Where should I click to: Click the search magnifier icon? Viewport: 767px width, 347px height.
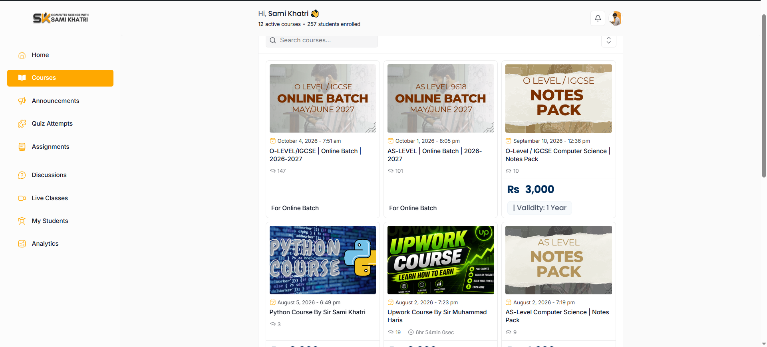pos(273,40)
